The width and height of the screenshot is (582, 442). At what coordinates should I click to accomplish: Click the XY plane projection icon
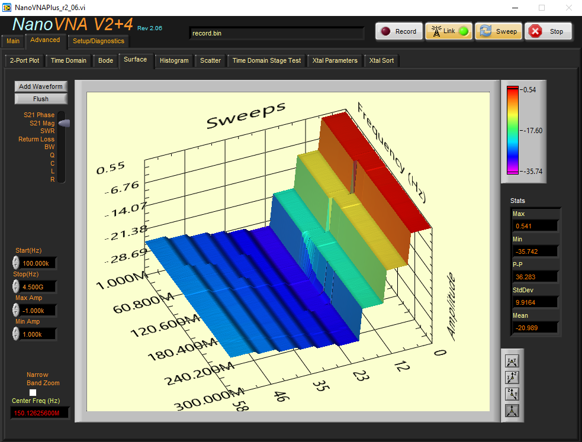pos(512,361)
